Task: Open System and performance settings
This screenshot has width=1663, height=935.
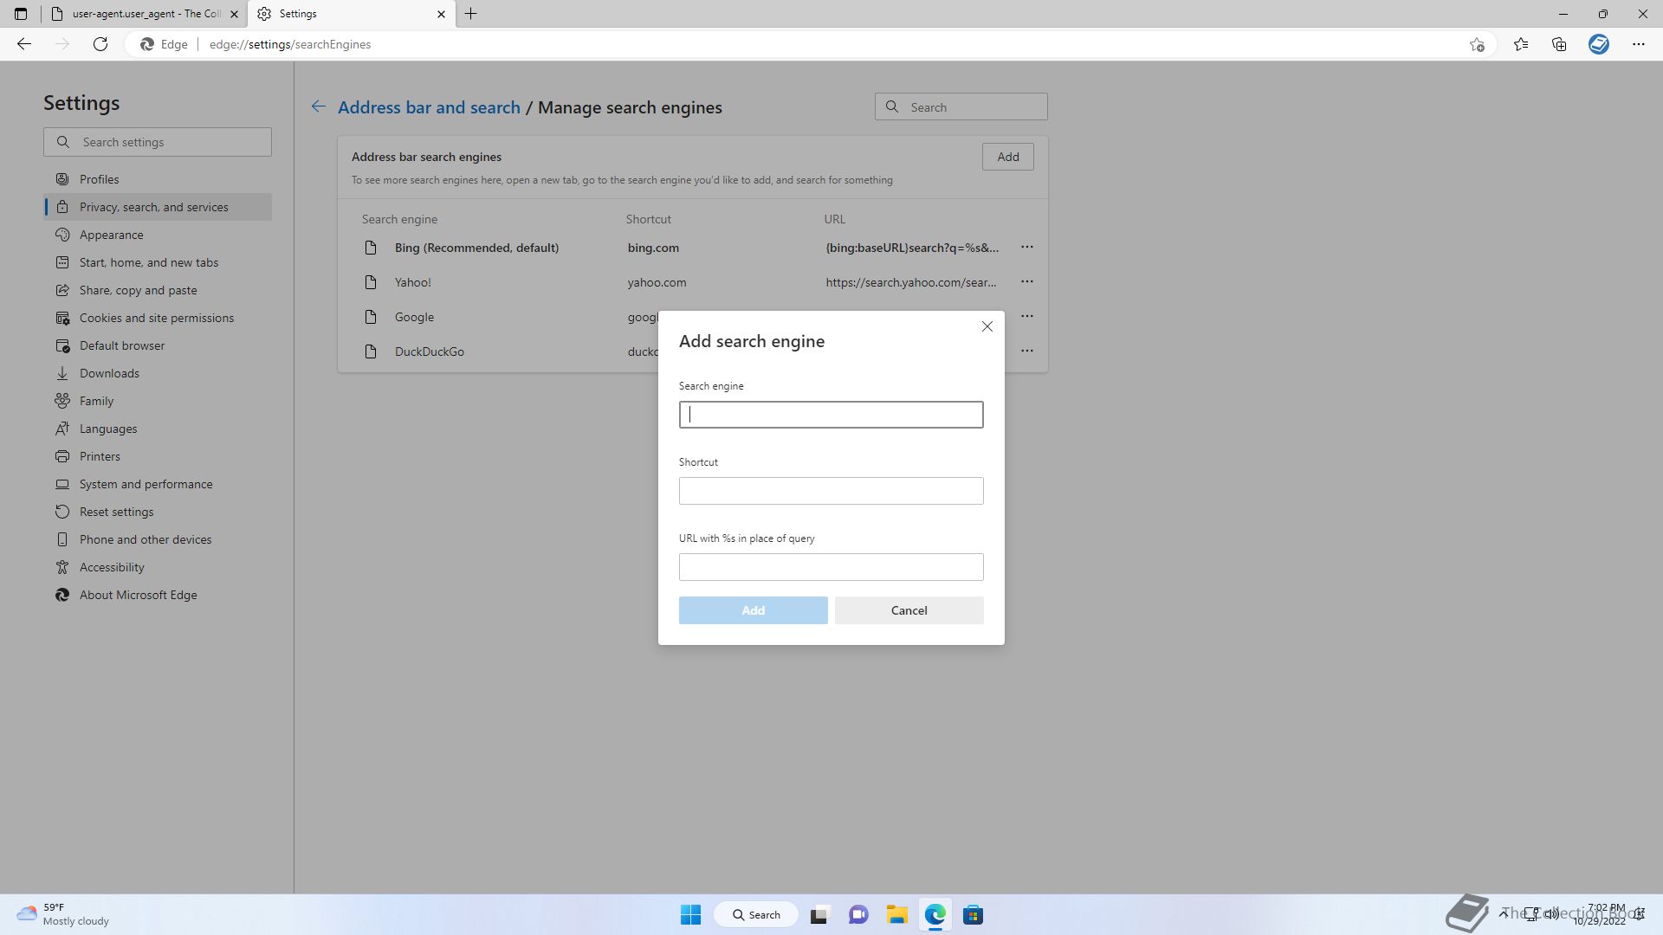Action: click(158, 484)
